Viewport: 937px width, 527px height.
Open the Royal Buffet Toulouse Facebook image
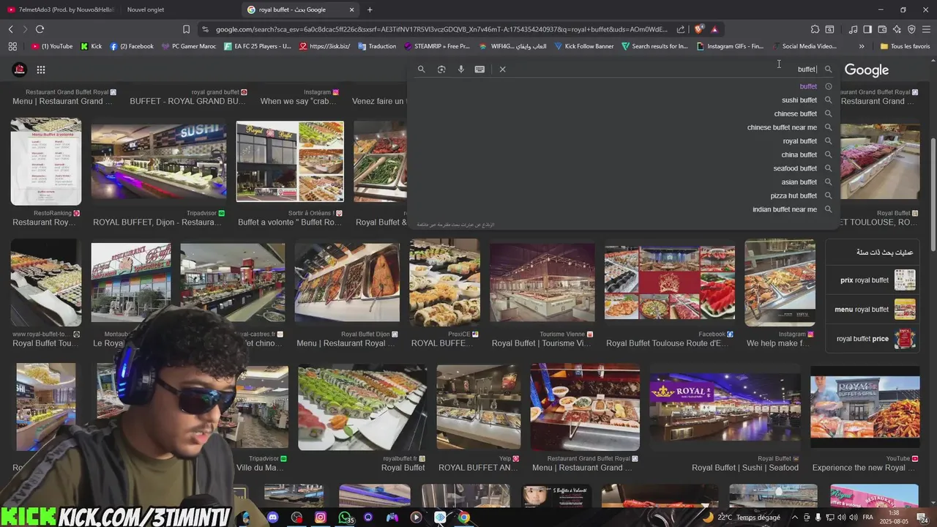click(669, 283)
